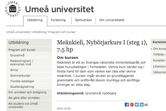Share the course via Google Plus icon

point(132,105)
